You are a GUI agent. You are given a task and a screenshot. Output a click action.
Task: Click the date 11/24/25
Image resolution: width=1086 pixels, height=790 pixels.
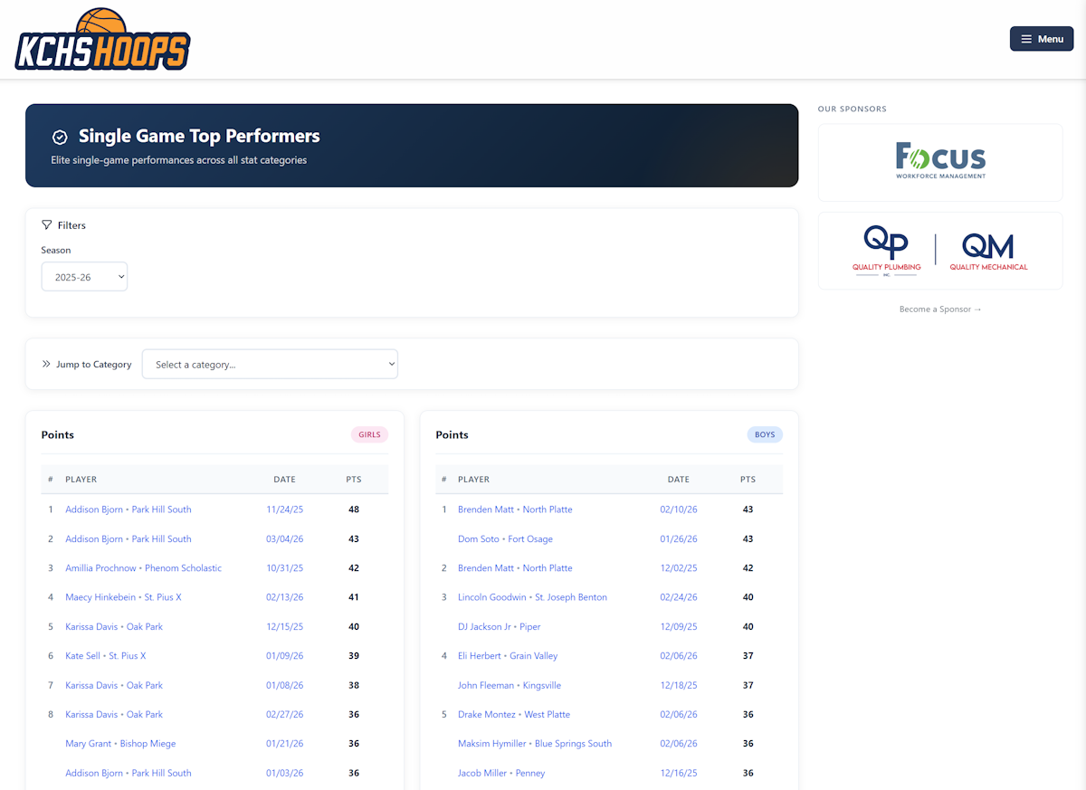click(x=284, y=509)
